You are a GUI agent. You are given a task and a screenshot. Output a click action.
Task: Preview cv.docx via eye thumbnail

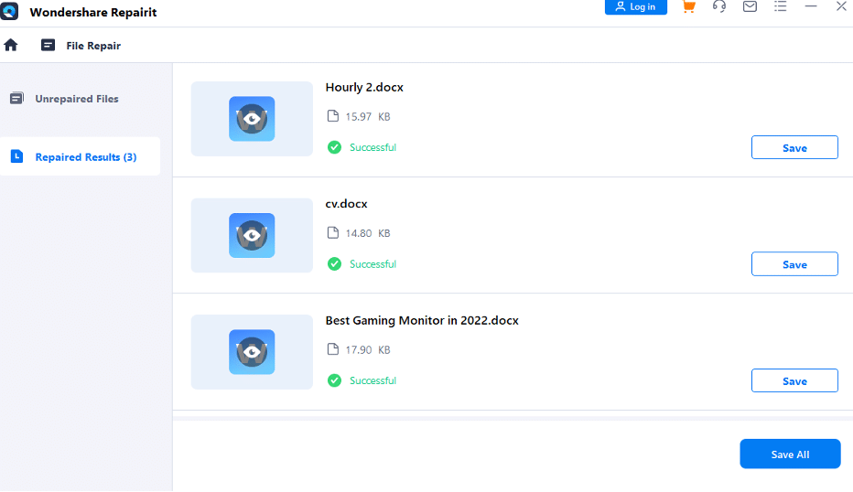252,235
